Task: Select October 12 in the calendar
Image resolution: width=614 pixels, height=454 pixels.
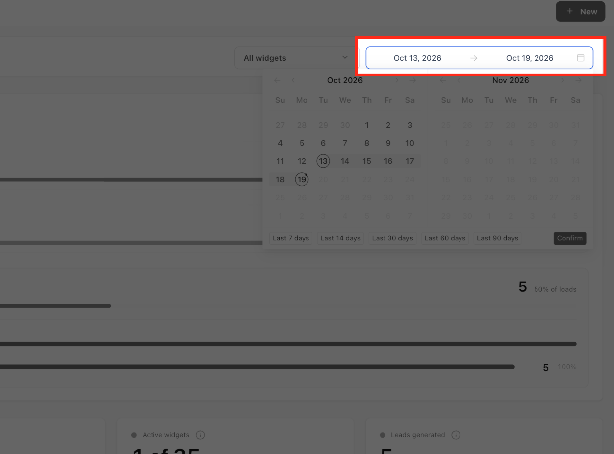Action: 302,161
